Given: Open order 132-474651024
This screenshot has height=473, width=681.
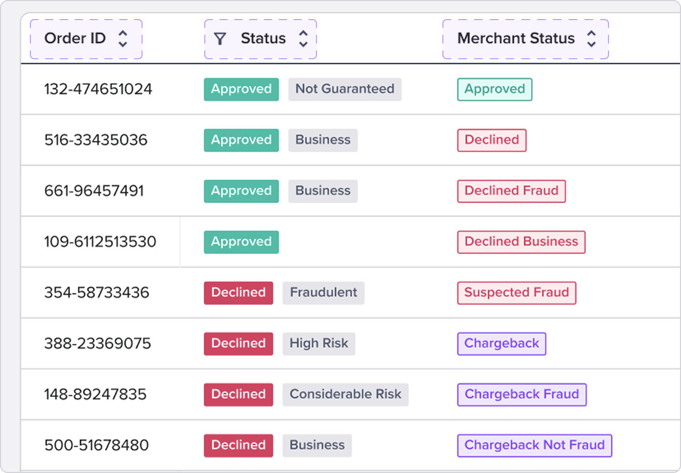Looking at the screenshot, I should tap(98, 89).
